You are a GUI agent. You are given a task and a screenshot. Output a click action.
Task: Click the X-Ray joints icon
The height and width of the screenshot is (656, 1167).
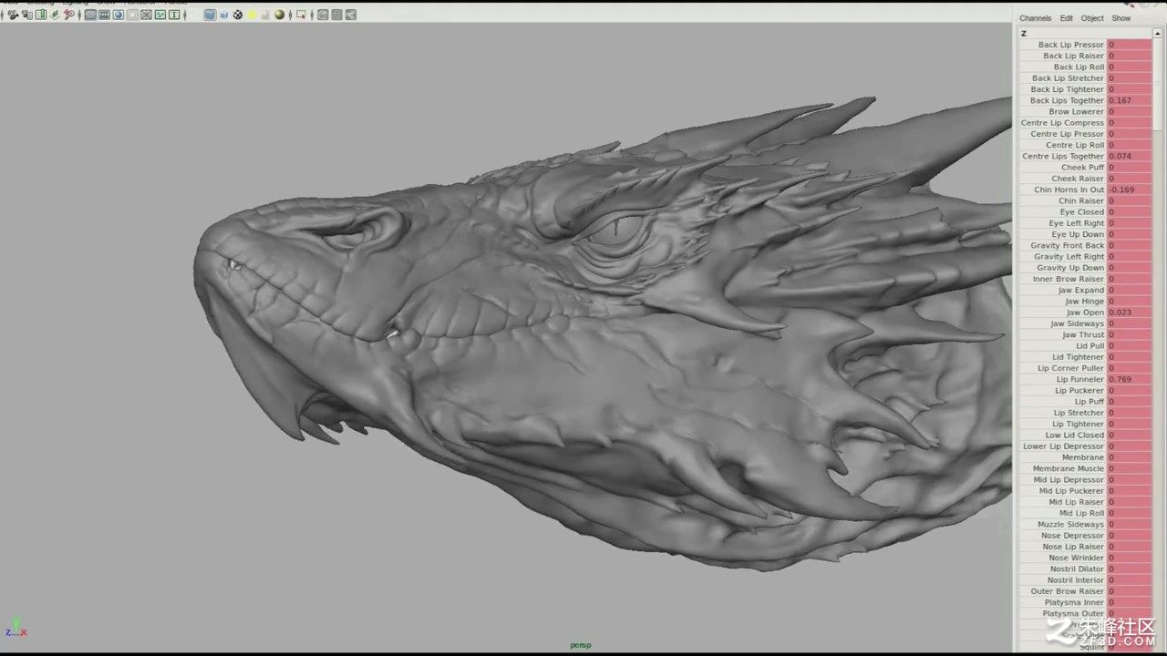tap(350, 15)
